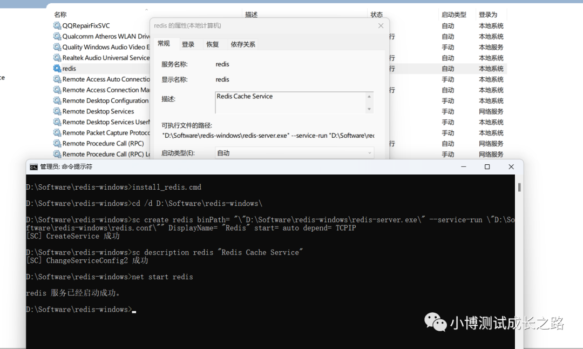Minimize the command prompt window
The width and height of the screenshot is (583, 349).
464,167
